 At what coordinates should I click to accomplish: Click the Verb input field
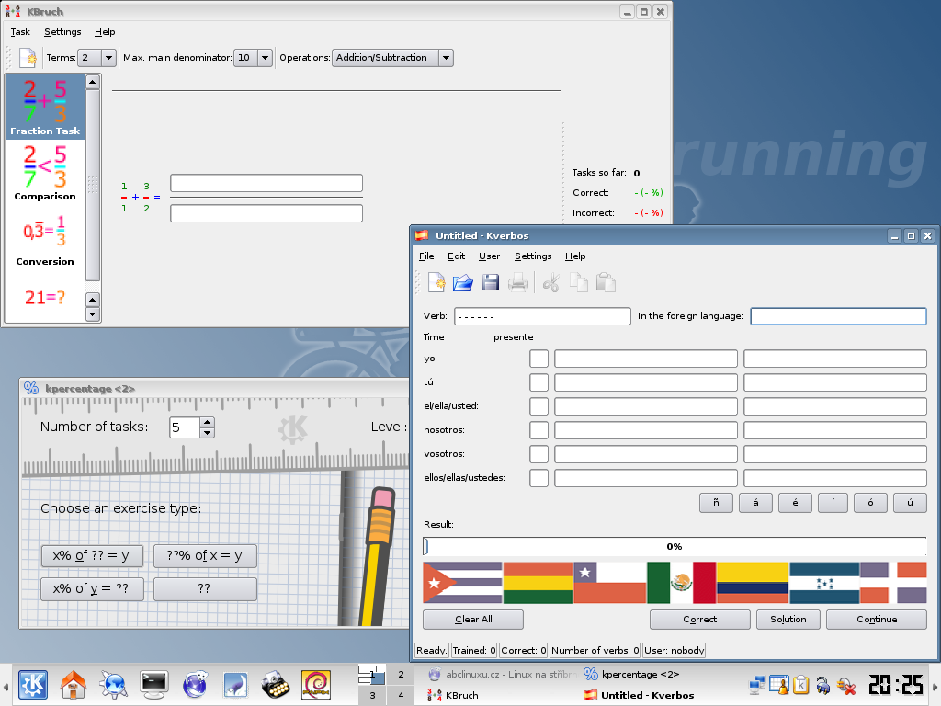pyautogui.click(x=542, y=316)
